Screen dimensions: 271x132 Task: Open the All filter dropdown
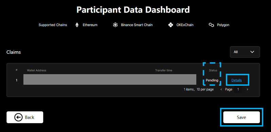click(x=245, y=52)
